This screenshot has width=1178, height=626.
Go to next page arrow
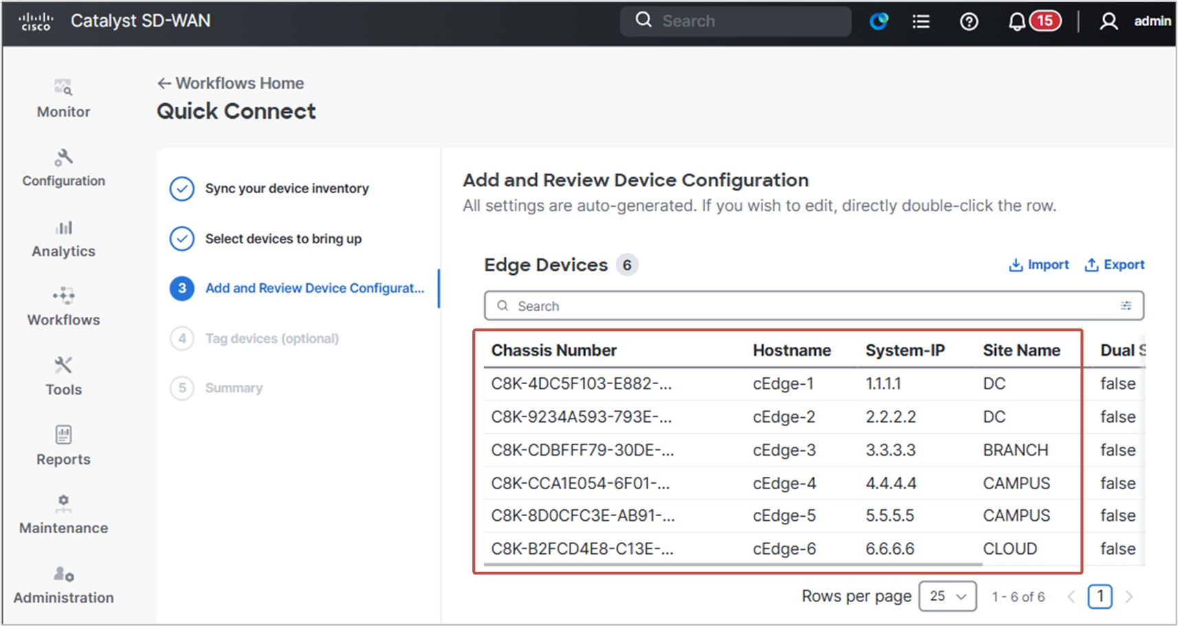tap(1129, 596)
